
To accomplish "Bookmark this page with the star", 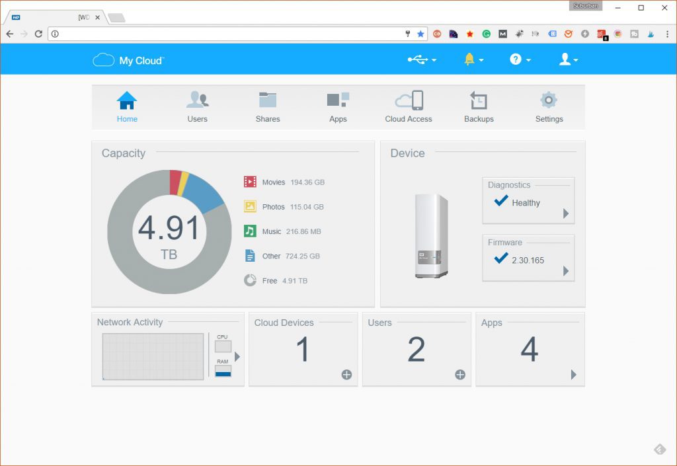I will click(x=420, y=34).
